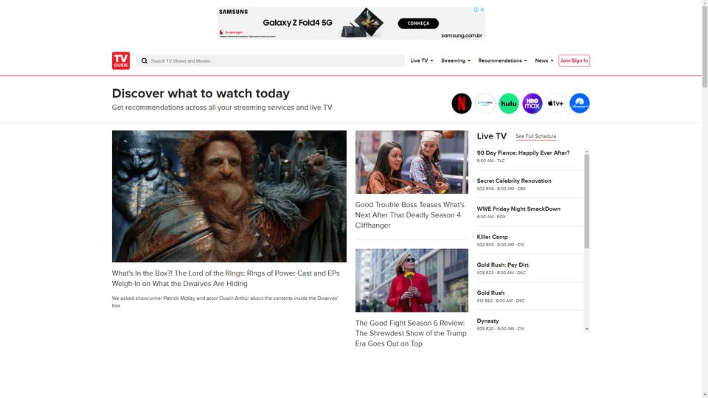Screen dimensions: 708x398
Task: Expand the Recommendations menu
Action: click(502, 60)
